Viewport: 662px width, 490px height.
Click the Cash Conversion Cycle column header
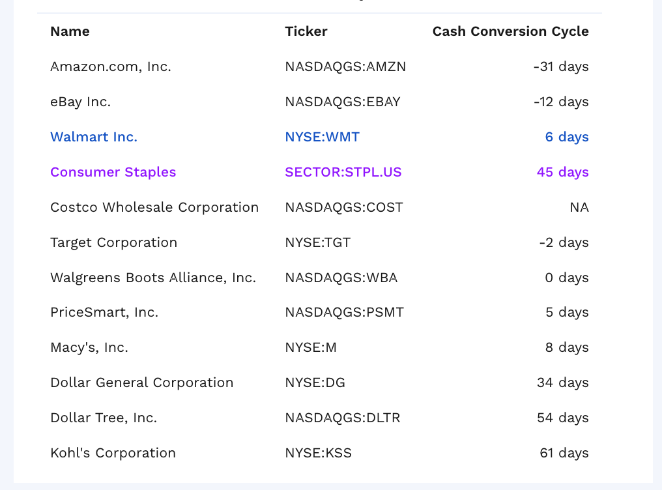(x=510, y=31)
